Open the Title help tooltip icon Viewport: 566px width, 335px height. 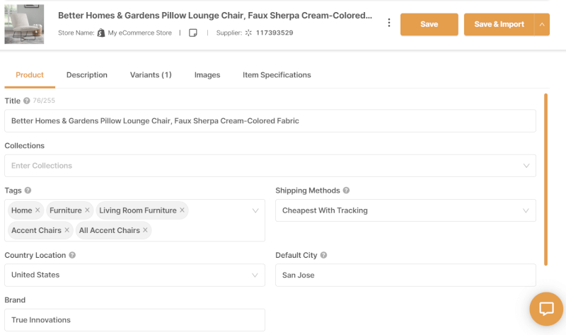point(27,101)
